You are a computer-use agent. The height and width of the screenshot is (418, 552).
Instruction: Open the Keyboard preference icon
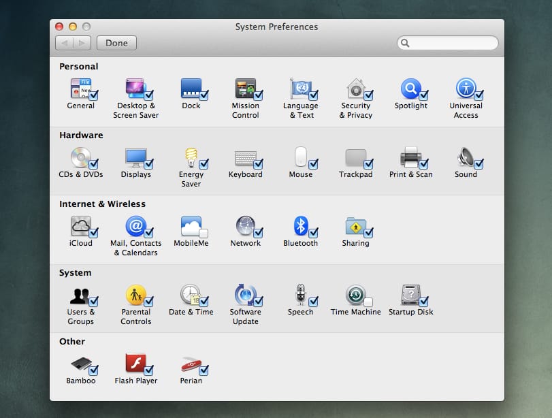[246, 158]
